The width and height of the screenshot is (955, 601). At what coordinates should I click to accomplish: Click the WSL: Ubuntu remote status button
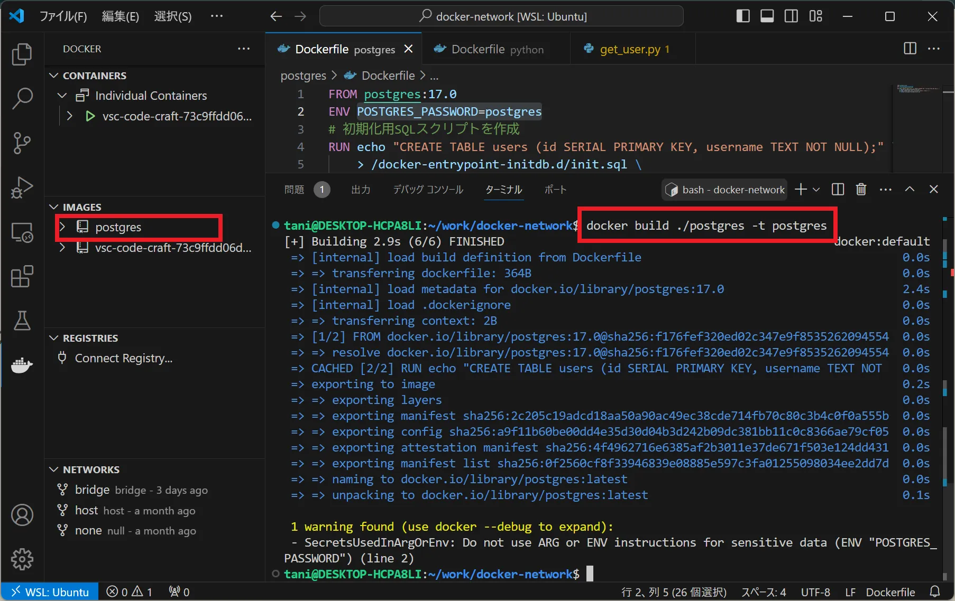coord(50,592)
